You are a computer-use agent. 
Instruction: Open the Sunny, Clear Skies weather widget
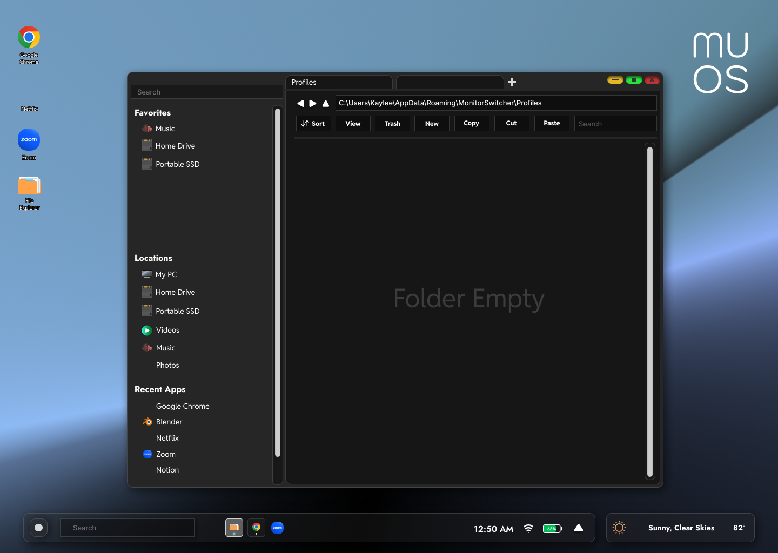pyautogui.click(x=680, y=528)
